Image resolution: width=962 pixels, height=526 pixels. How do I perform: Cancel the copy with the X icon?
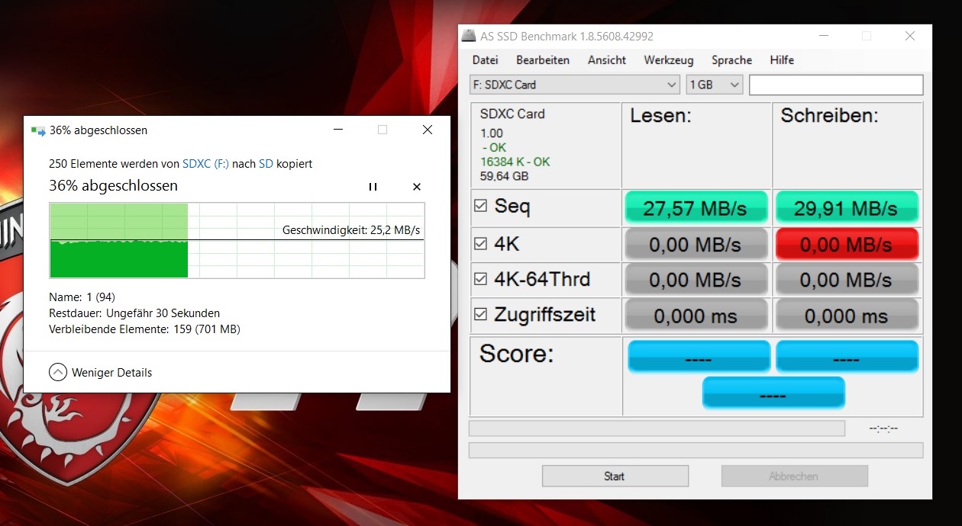[416, 187]
